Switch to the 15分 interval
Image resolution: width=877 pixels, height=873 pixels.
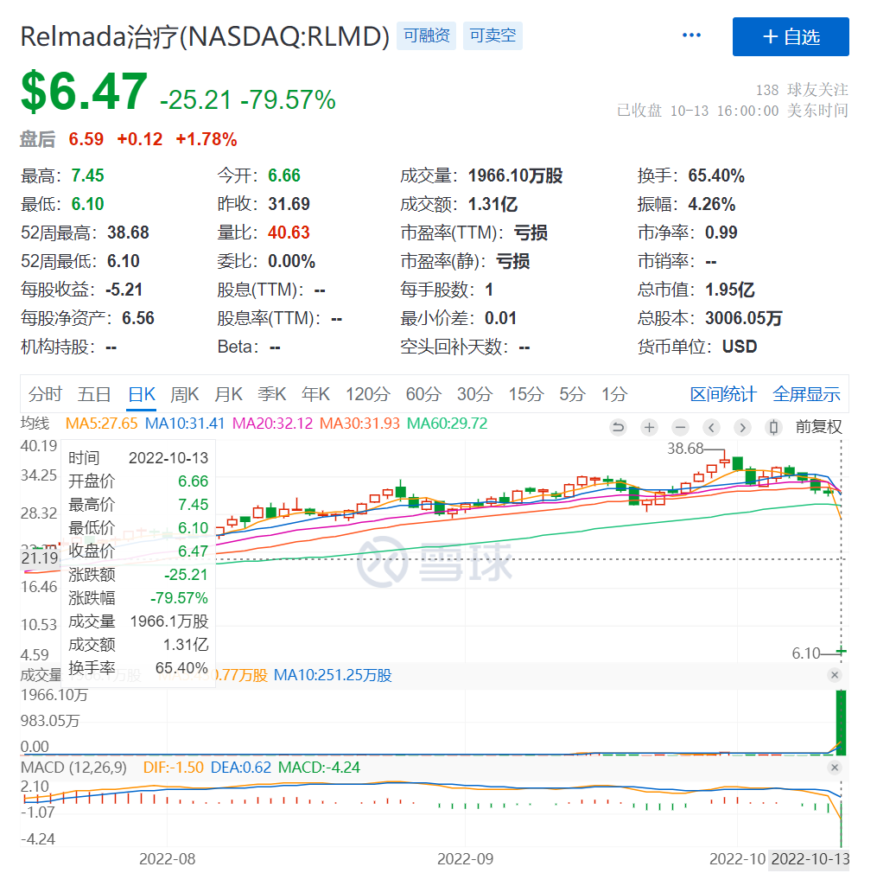tap(525, 394)
